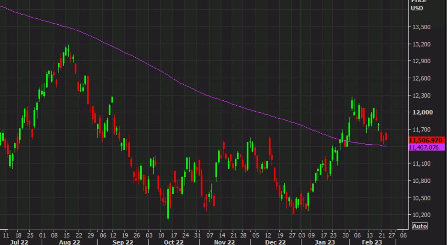Image resolution: width=447 pixels, height=245 pixels.
Task: Click the 15 date tick in August
Action: [67, 235]
